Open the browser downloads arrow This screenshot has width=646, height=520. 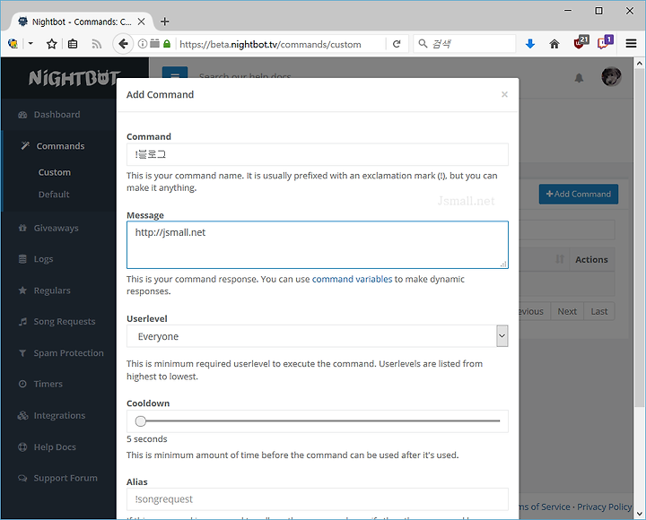coord(530,44)
